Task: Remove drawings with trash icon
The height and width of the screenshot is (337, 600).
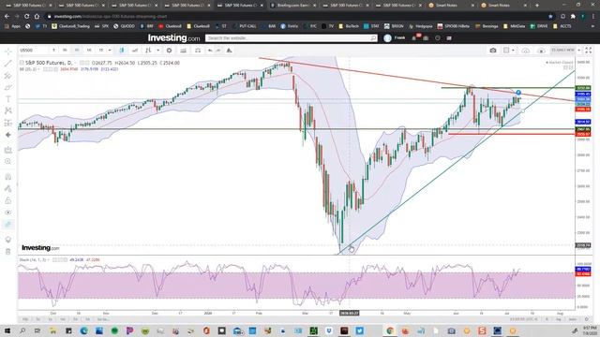Action: point(8,252)
